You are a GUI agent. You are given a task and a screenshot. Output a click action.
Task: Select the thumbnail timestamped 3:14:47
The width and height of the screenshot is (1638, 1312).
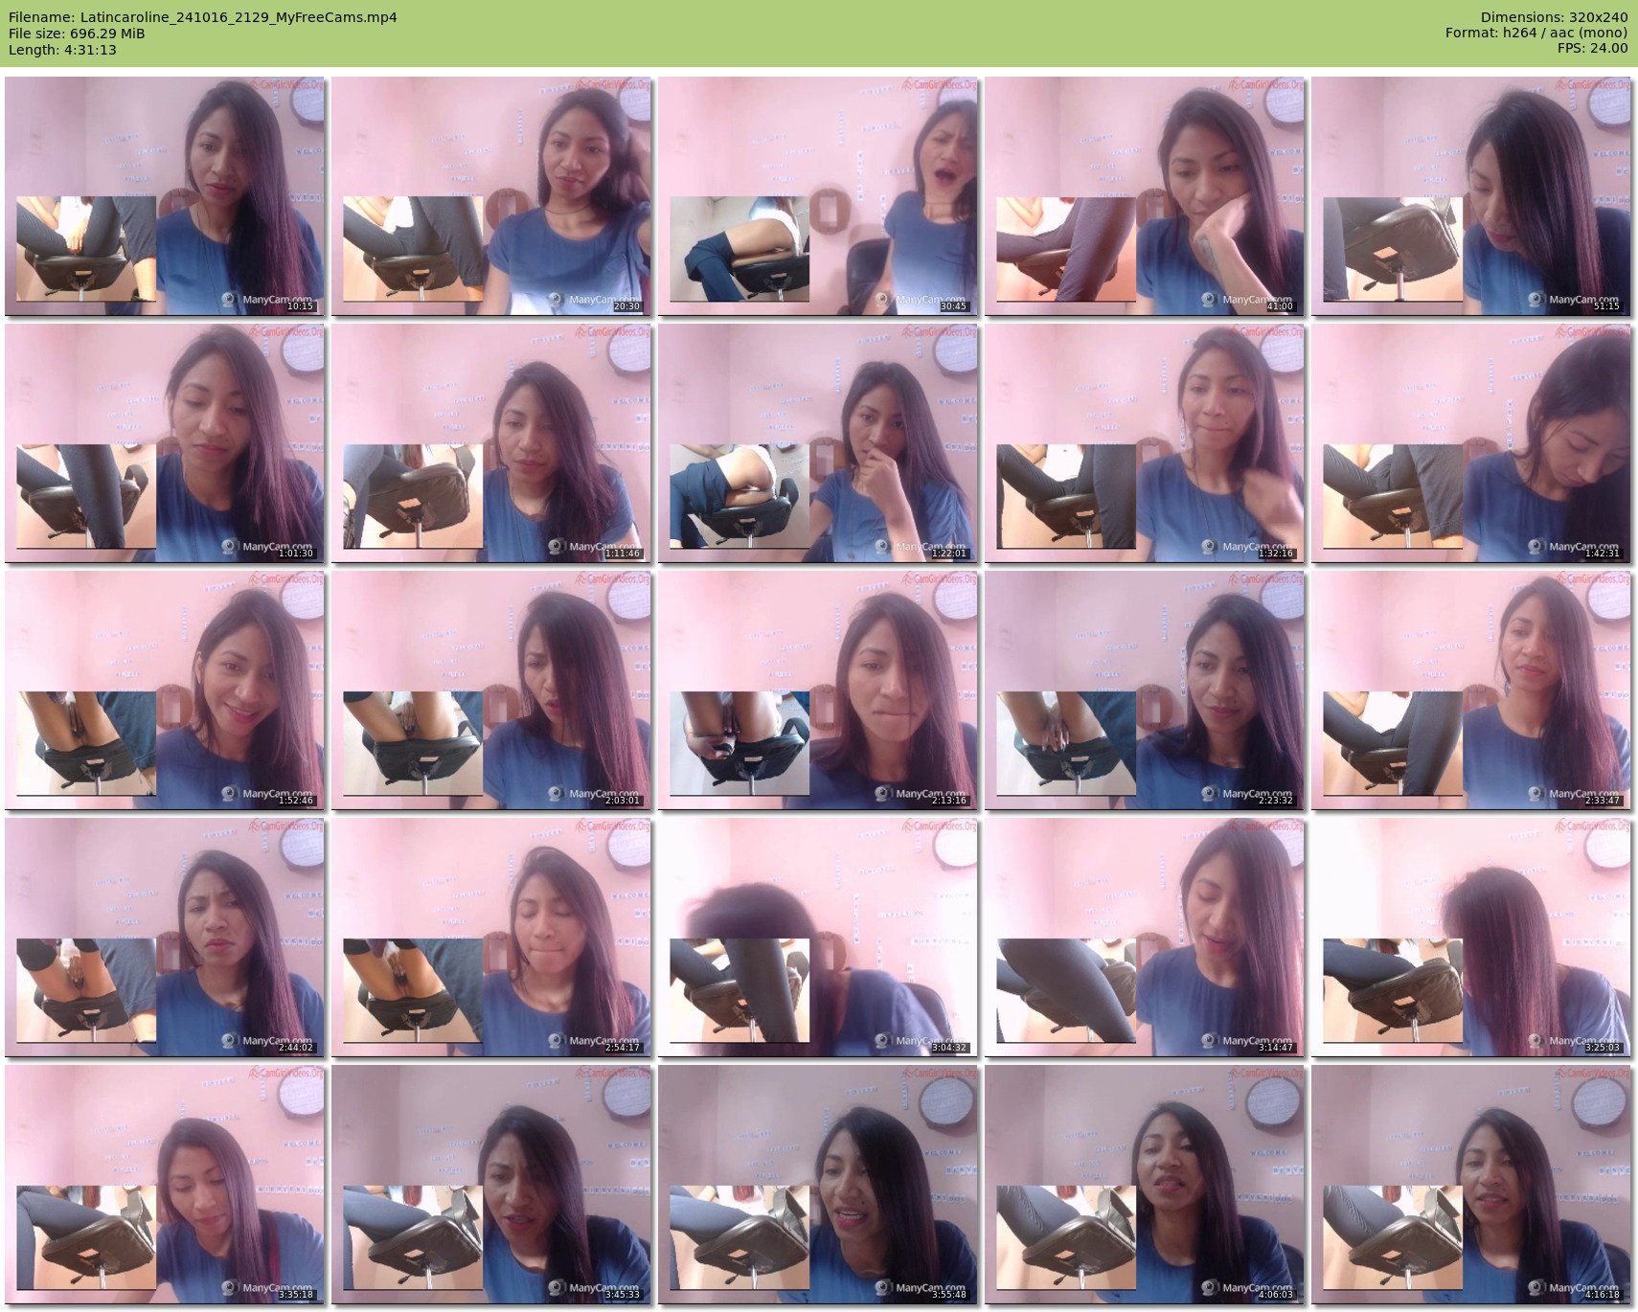[x=1145, y=938]
